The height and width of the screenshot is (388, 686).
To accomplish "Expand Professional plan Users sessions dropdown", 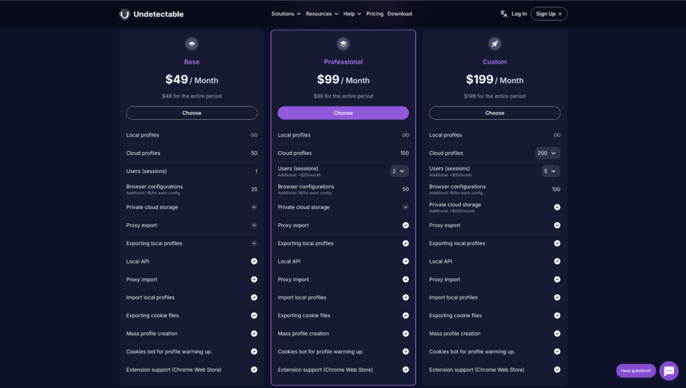I will (399, 171).
